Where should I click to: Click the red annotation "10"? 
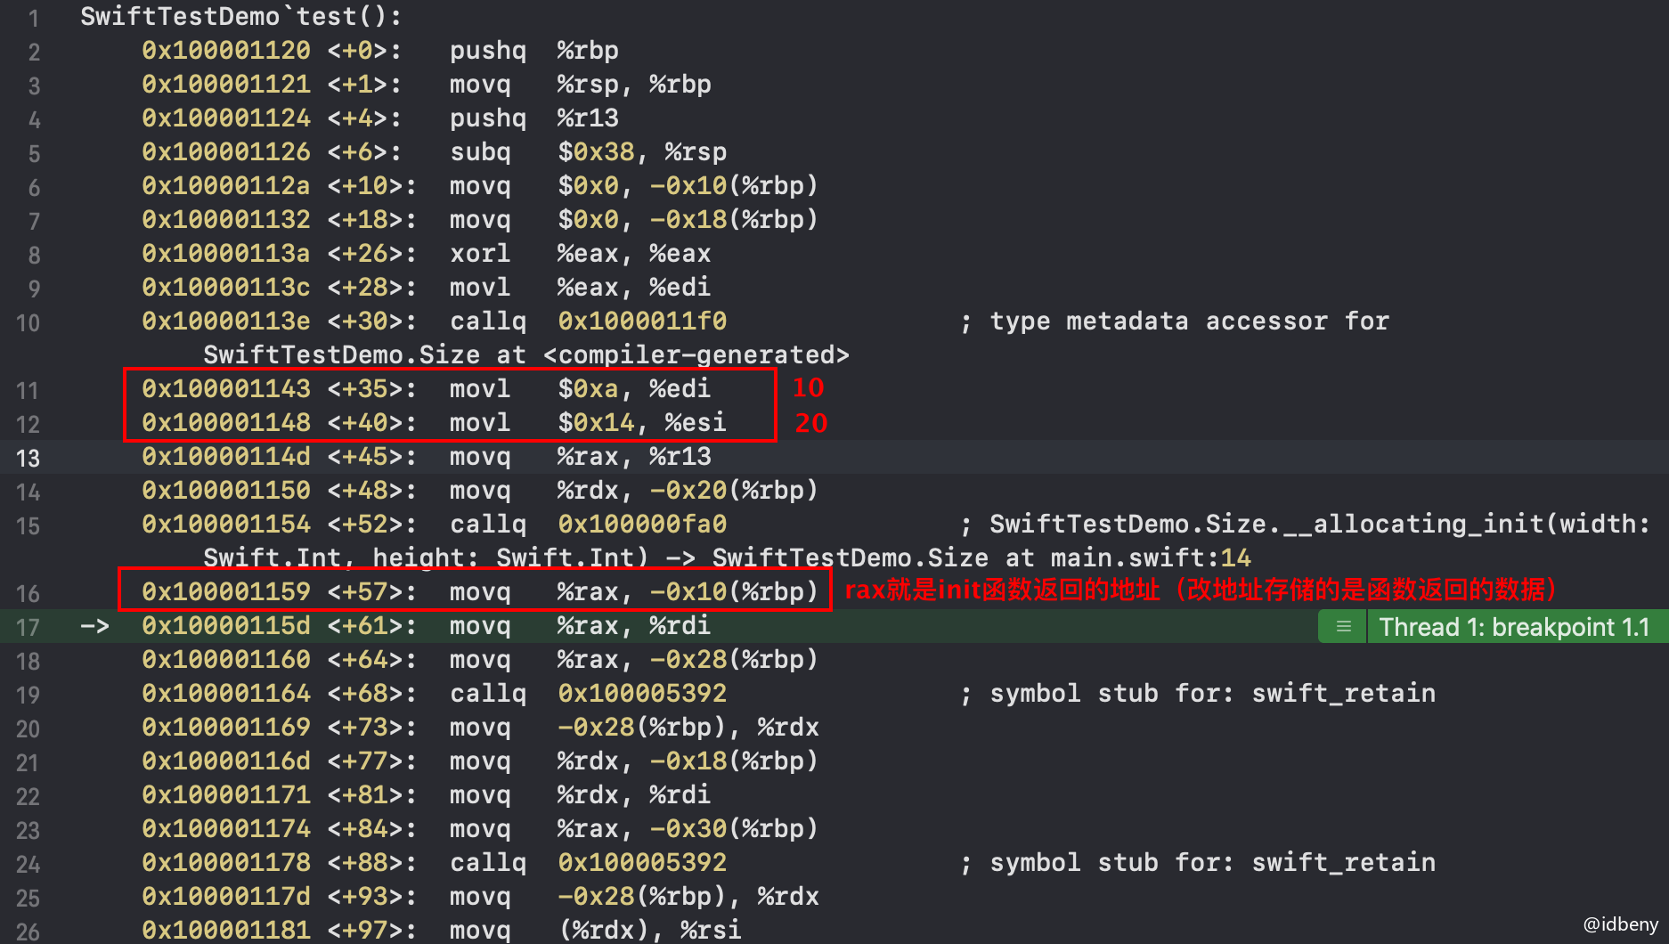808,388
